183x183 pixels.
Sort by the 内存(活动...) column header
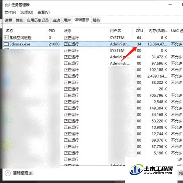[x=158, y=31]
